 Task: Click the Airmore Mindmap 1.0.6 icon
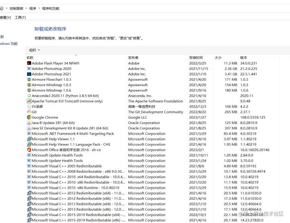pos(29,90)
